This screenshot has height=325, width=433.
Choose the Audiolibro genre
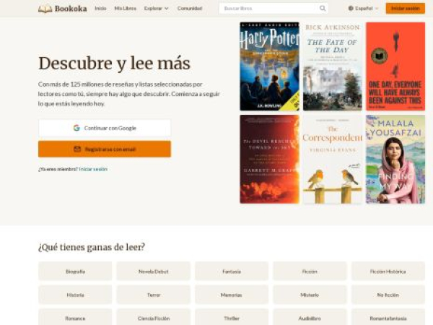(310, 317)
